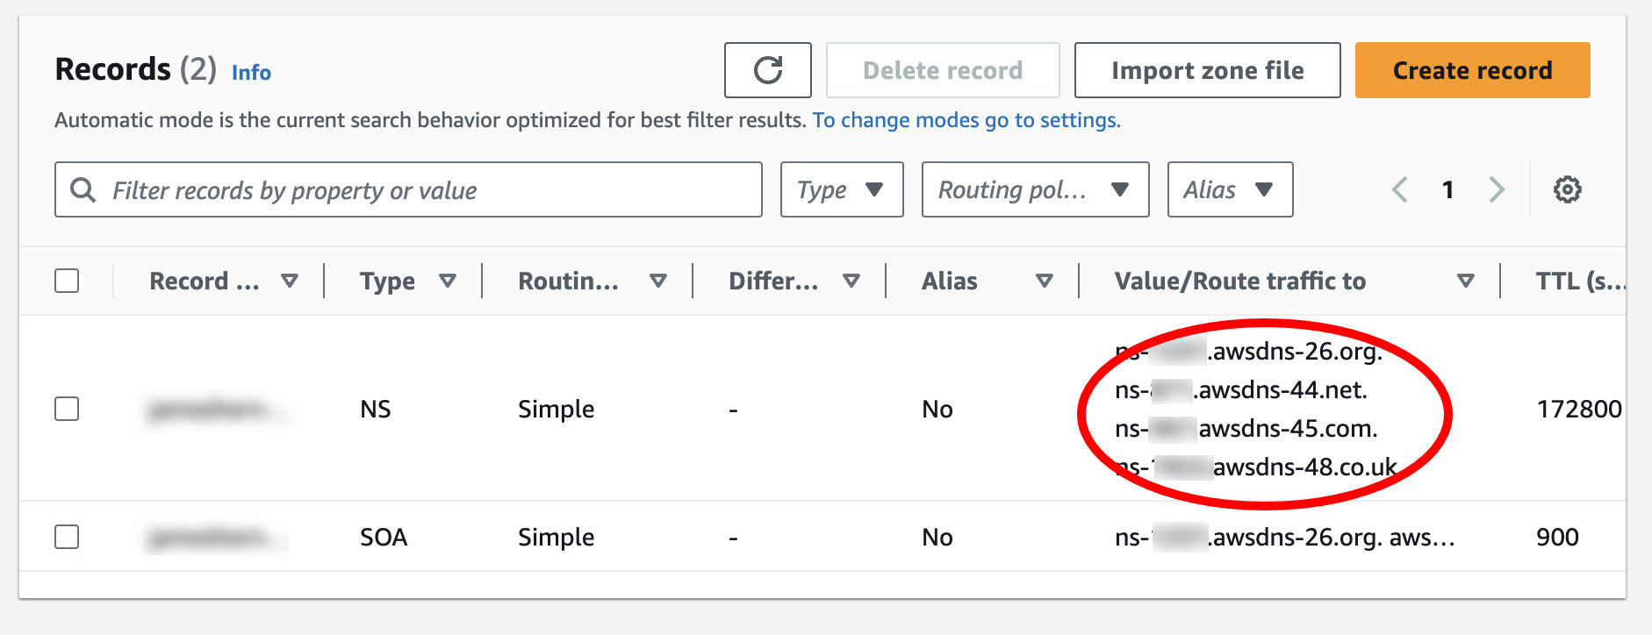Go to the next page arrow
Image resolution: width=1652 pixels, height=635 pixels.
coord(1497,189)
